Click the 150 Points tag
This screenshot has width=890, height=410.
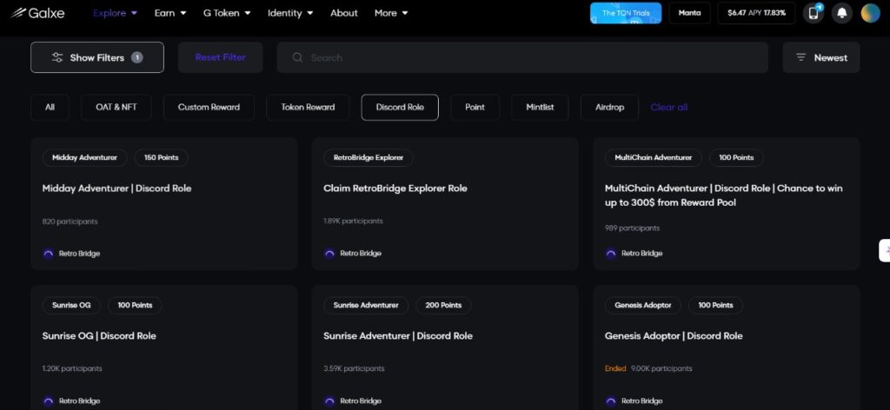(161, 157)
